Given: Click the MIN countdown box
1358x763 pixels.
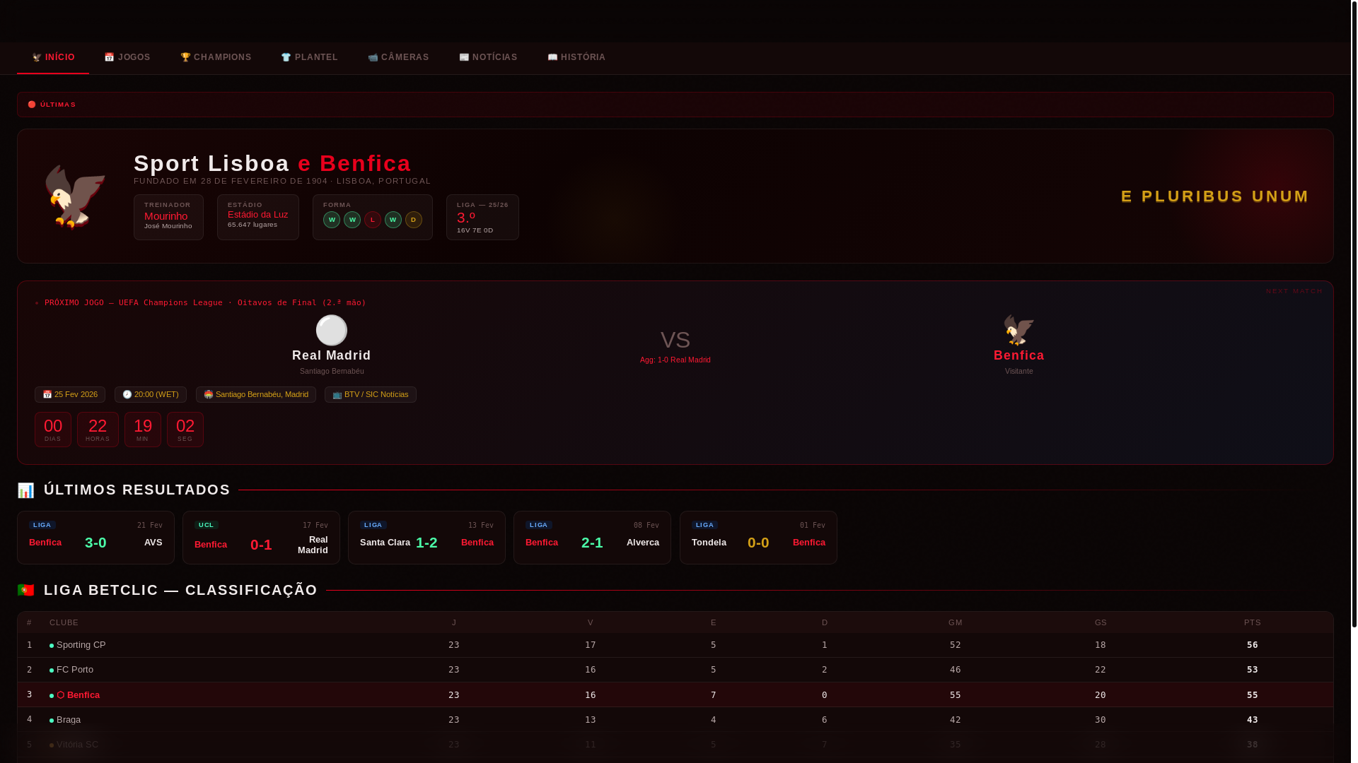Looking at the screenshot, I should tap(143, 430).
